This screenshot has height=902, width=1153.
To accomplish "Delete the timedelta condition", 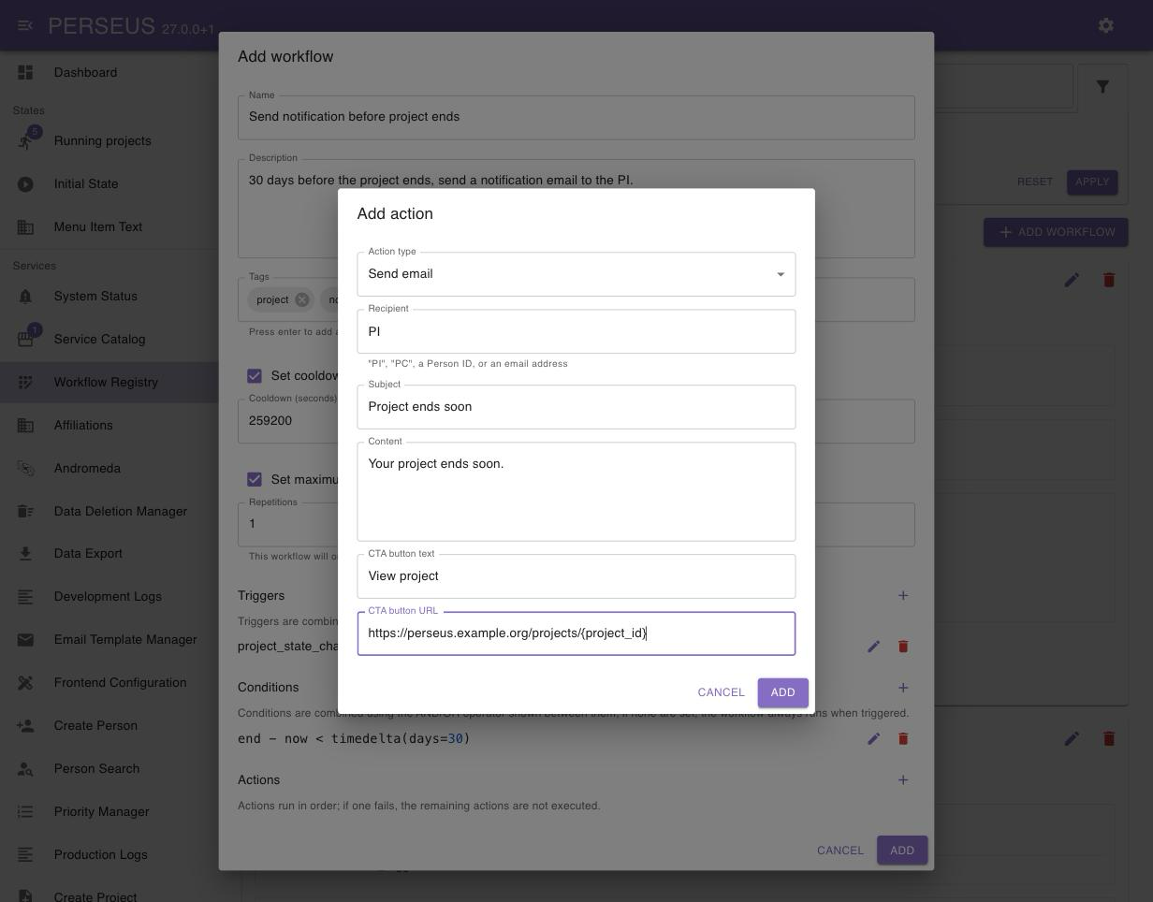I will [x=903, y=739].
